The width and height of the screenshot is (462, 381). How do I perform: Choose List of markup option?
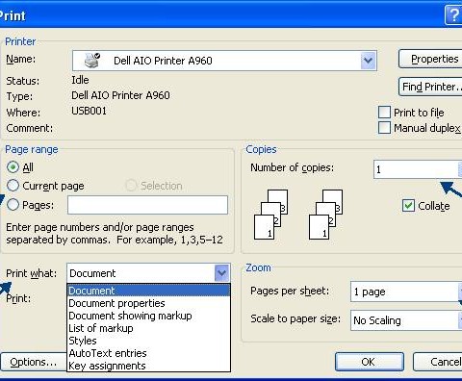pyautogui.click(x=148, y=328)
